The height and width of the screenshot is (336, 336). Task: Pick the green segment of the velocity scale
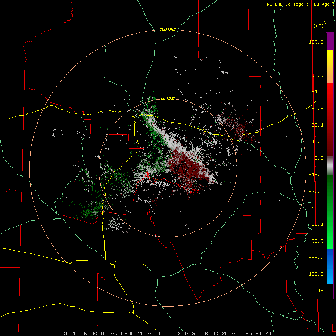tap(330, 212)
